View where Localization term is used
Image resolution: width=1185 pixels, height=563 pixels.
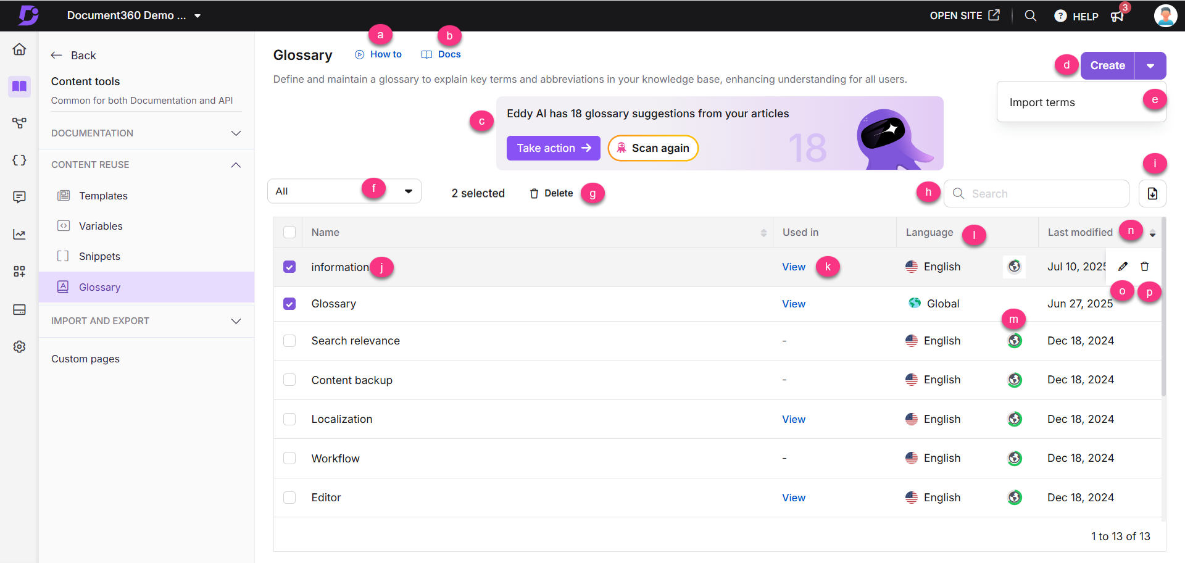coord(794,419)
